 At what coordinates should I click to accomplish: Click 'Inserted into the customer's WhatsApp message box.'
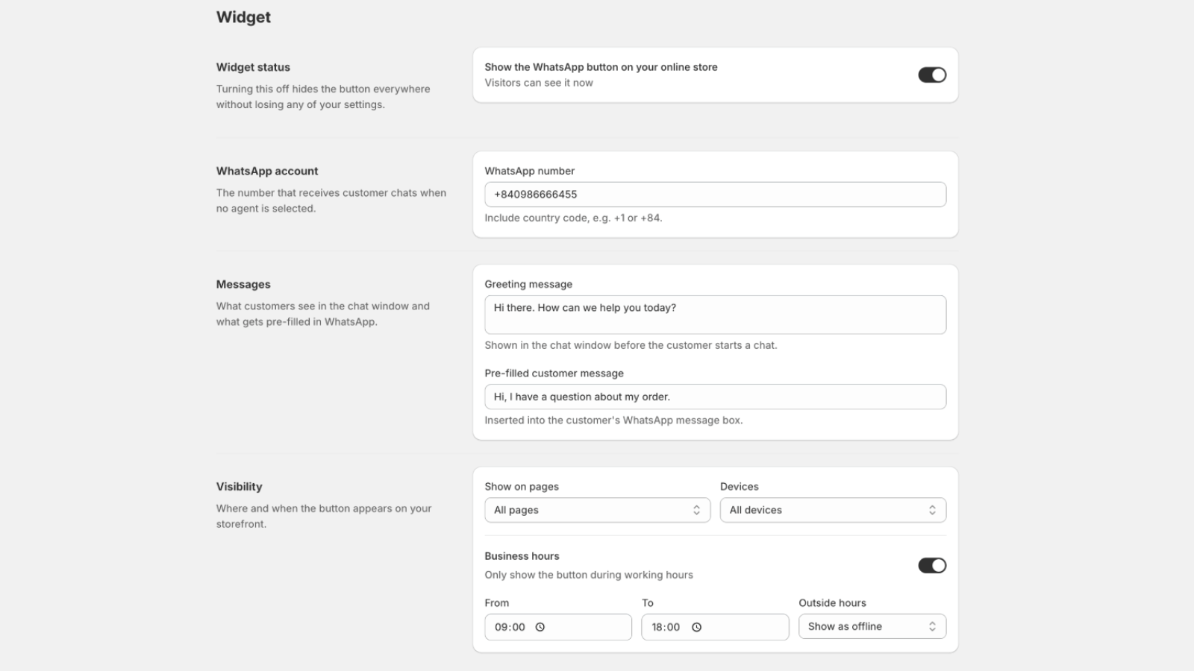coord(613,420)
